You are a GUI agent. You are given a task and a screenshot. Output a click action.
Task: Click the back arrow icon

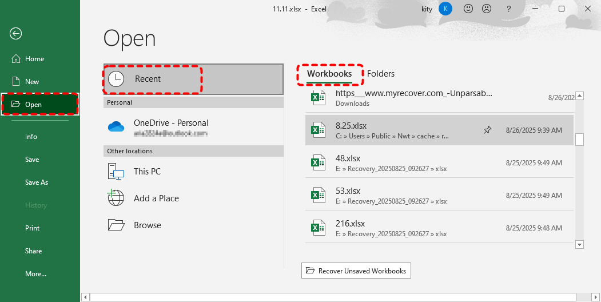point(16,34)
